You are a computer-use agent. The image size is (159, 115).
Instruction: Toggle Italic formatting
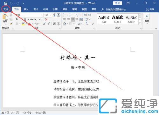click(21, 19)
